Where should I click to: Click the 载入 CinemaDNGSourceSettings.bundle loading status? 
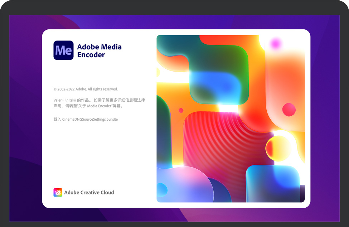(86, 119)
